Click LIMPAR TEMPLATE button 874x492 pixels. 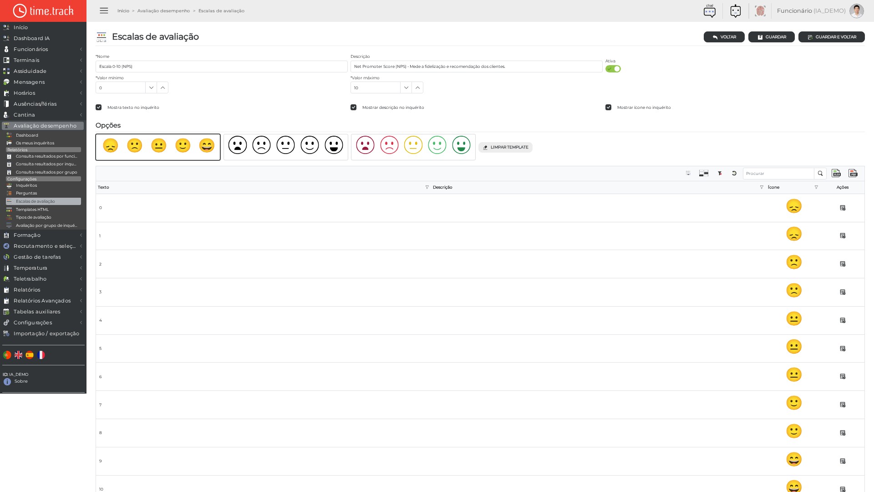(505, 147)
